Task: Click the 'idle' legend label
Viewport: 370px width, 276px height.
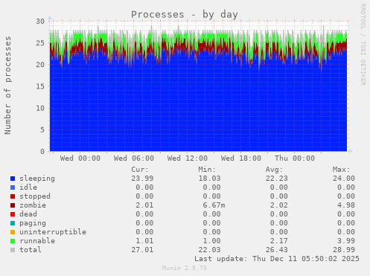Action: [x=28, y=187]
